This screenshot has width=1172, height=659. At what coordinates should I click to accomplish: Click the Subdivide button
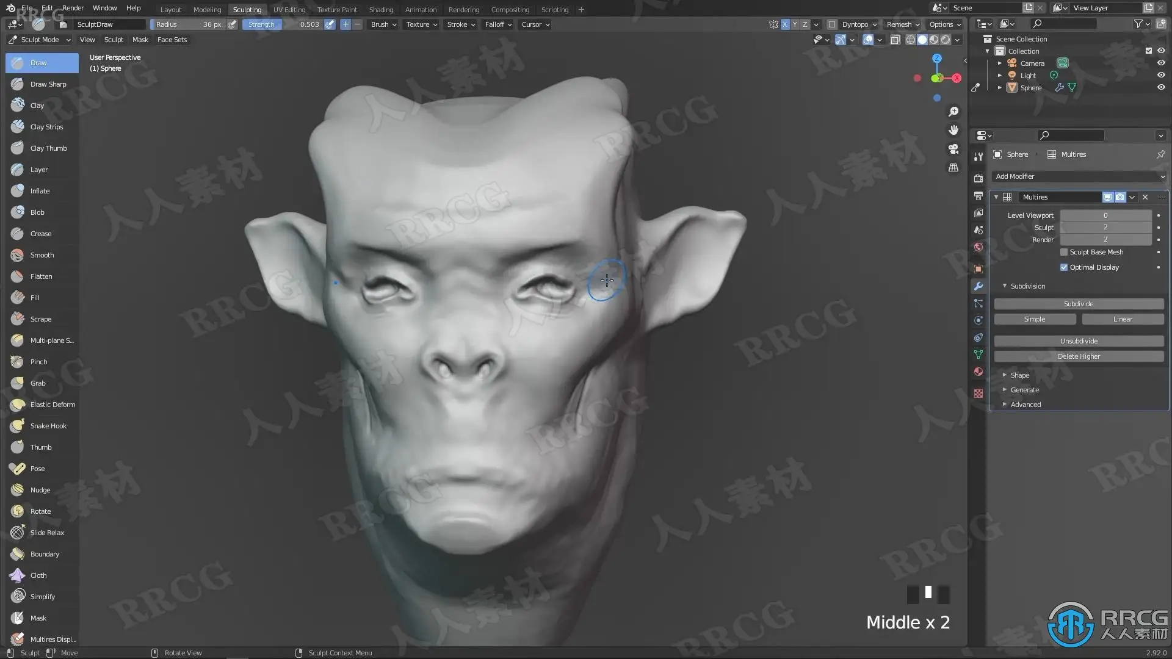1079,304
